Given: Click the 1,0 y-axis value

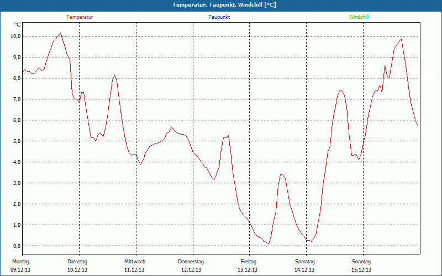Looking at the screenshot, I should (x=17, y=225).
